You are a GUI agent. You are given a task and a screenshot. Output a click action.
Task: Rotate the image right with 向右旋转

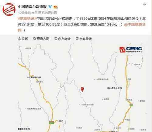click(x=84, y=39)
